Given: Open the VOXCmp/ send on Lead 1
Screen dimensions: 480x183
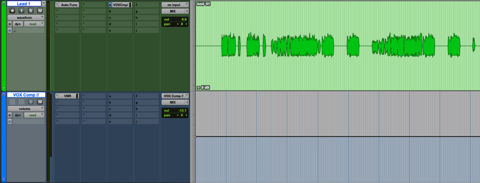Looking at the screenshot, I should pos(120,5).
